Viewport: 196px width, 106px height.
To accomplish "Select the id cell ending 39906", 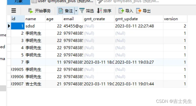I will 18,77.
